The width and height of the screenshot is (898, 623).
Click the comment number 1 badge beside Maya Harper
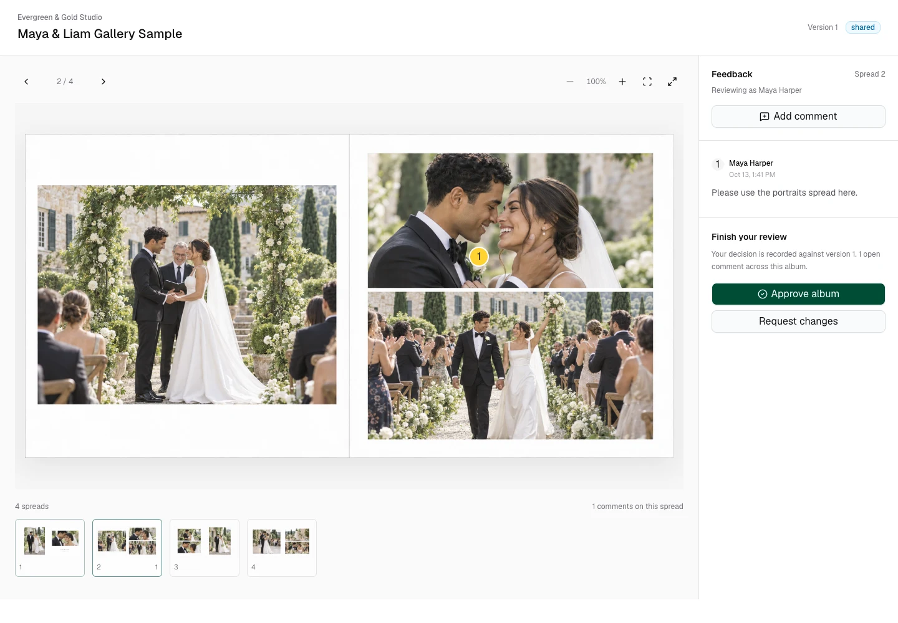(718, 164)
